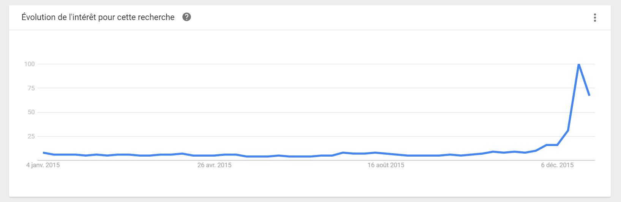This screenshot has width=621, height=202.
Task: Click the chart title 'Évolution de l'intérêt pour cette recherche'
Action: click(98, 17)
